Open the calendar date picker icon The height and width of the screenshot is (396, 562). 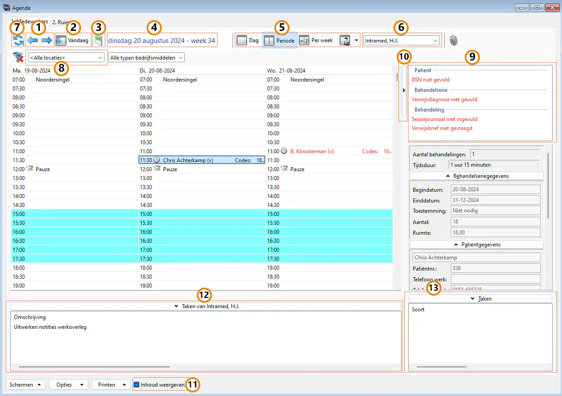[x=99, y=41]
